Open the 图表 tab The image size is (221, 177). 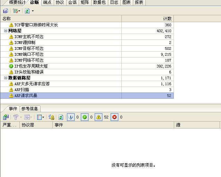click(126, 2)
